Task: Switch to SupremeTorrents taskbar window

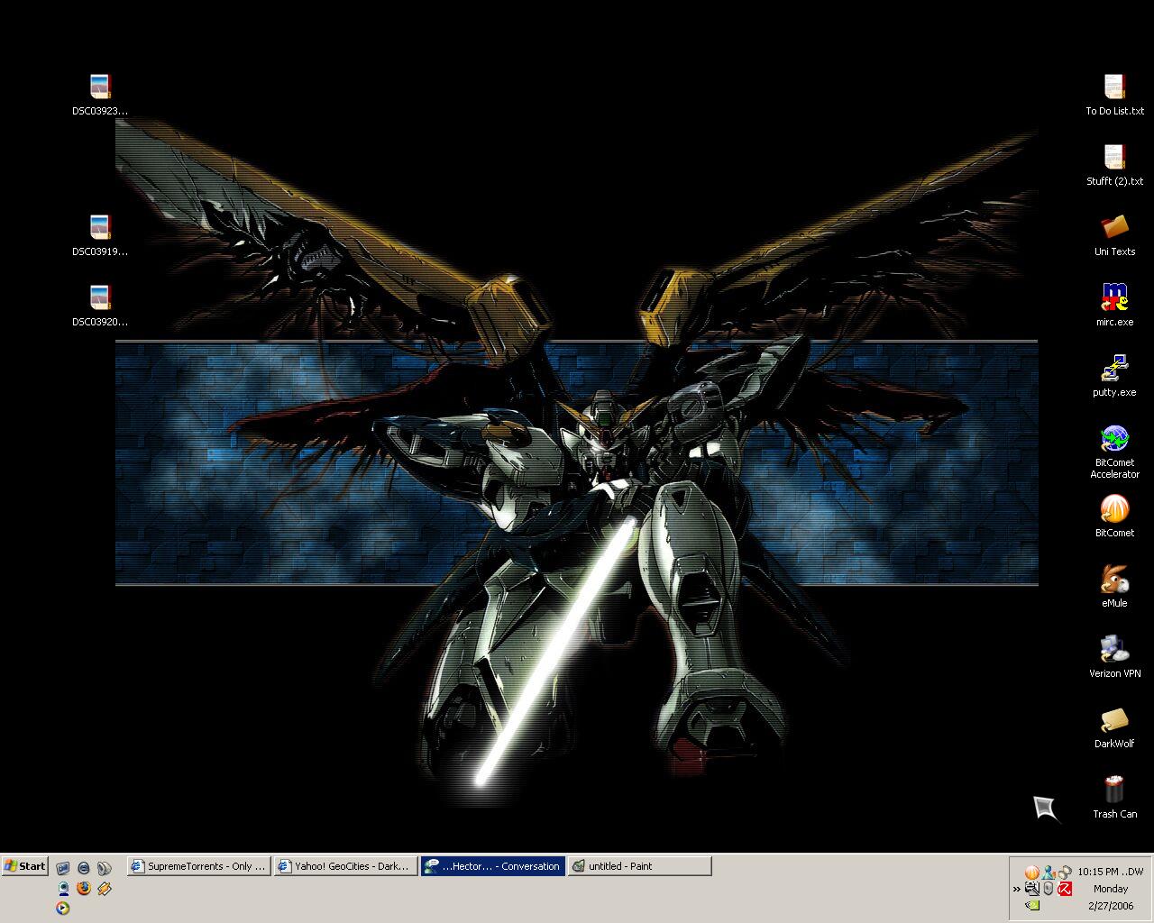Action: pos(199,866)
